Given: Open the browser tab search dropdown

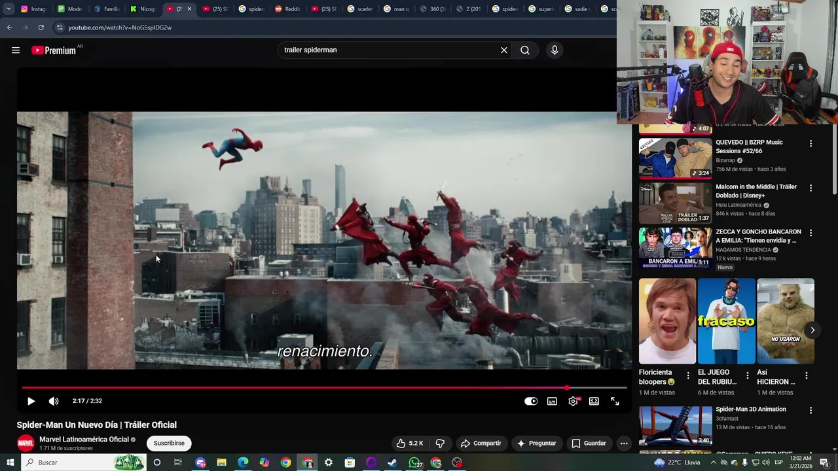Looking at the screenshot, I should [x=9, y=9].
